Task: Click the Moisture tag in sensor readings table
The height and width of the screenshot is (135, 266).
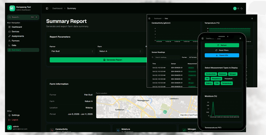Action: (191, 68)
